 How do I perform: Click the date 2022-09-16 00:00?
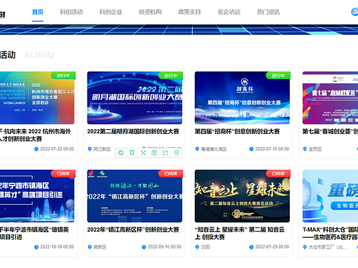165,247
